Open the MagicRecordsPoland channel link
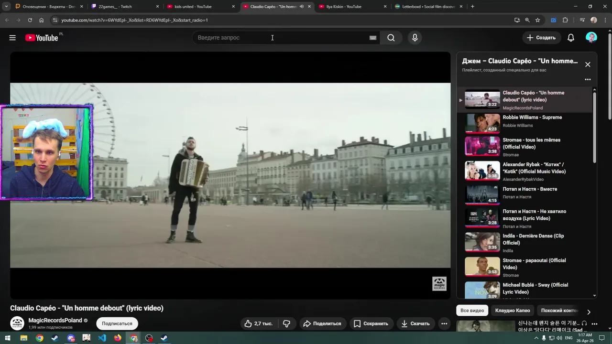Image resolution: width=612 pixels, height=344 pixels. [x=55, y=320]
